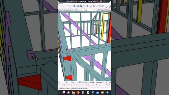The width and height of the screenshot is (169, 95).
Task: Click the 1:100 scale value
Action: [x=72, y=82]
